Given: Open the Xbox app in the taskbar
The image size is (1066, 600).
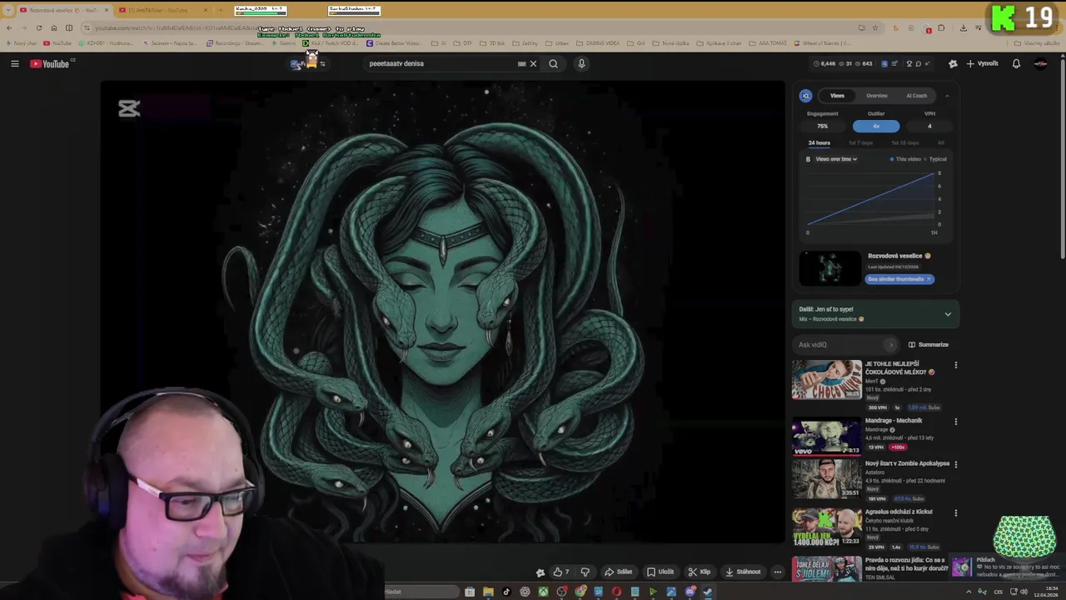Looking at the screenshot, I should [543, 592].
